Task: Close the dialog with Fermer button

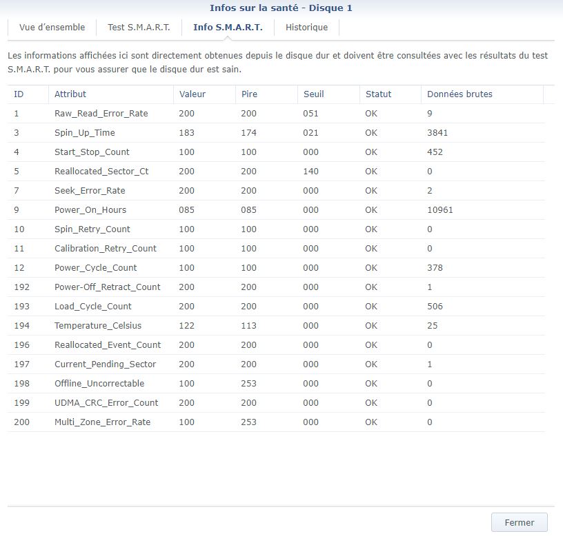Action: click(x=520, y=522)
